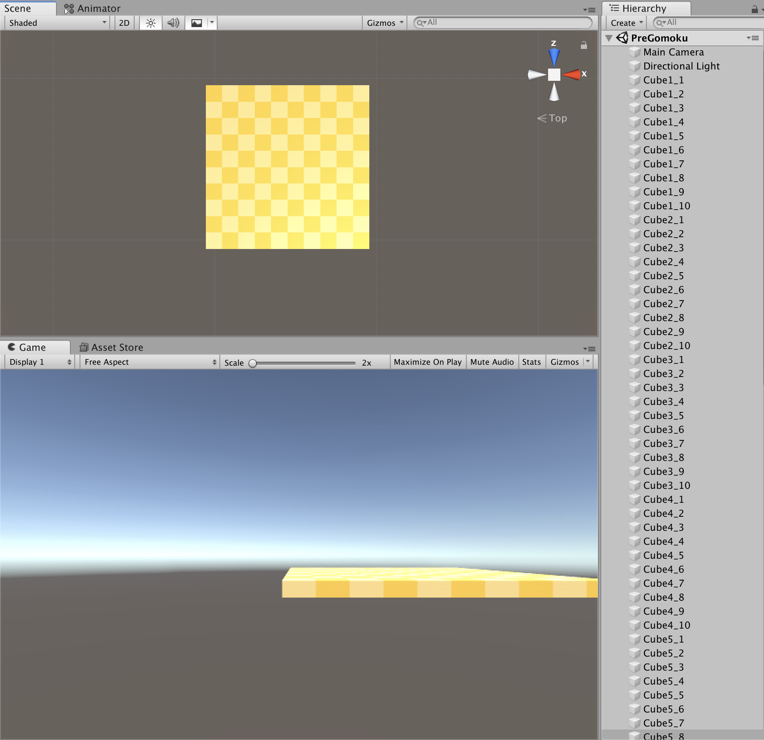The image size is (764, 740).
Task: Toggle 2D view mode
Action: coord(124,23)
